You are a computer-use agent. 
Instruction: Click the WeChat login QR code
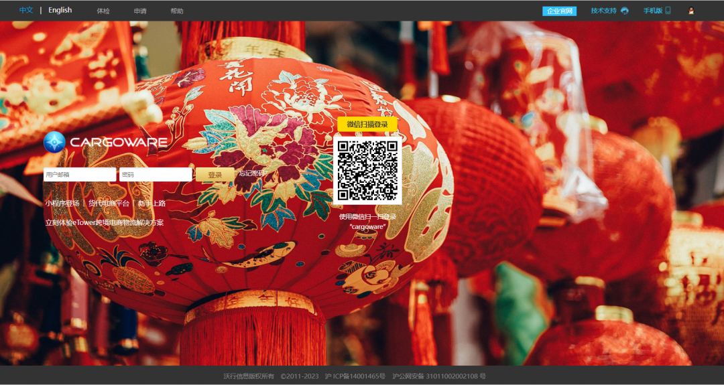click(x=367, y=171)
